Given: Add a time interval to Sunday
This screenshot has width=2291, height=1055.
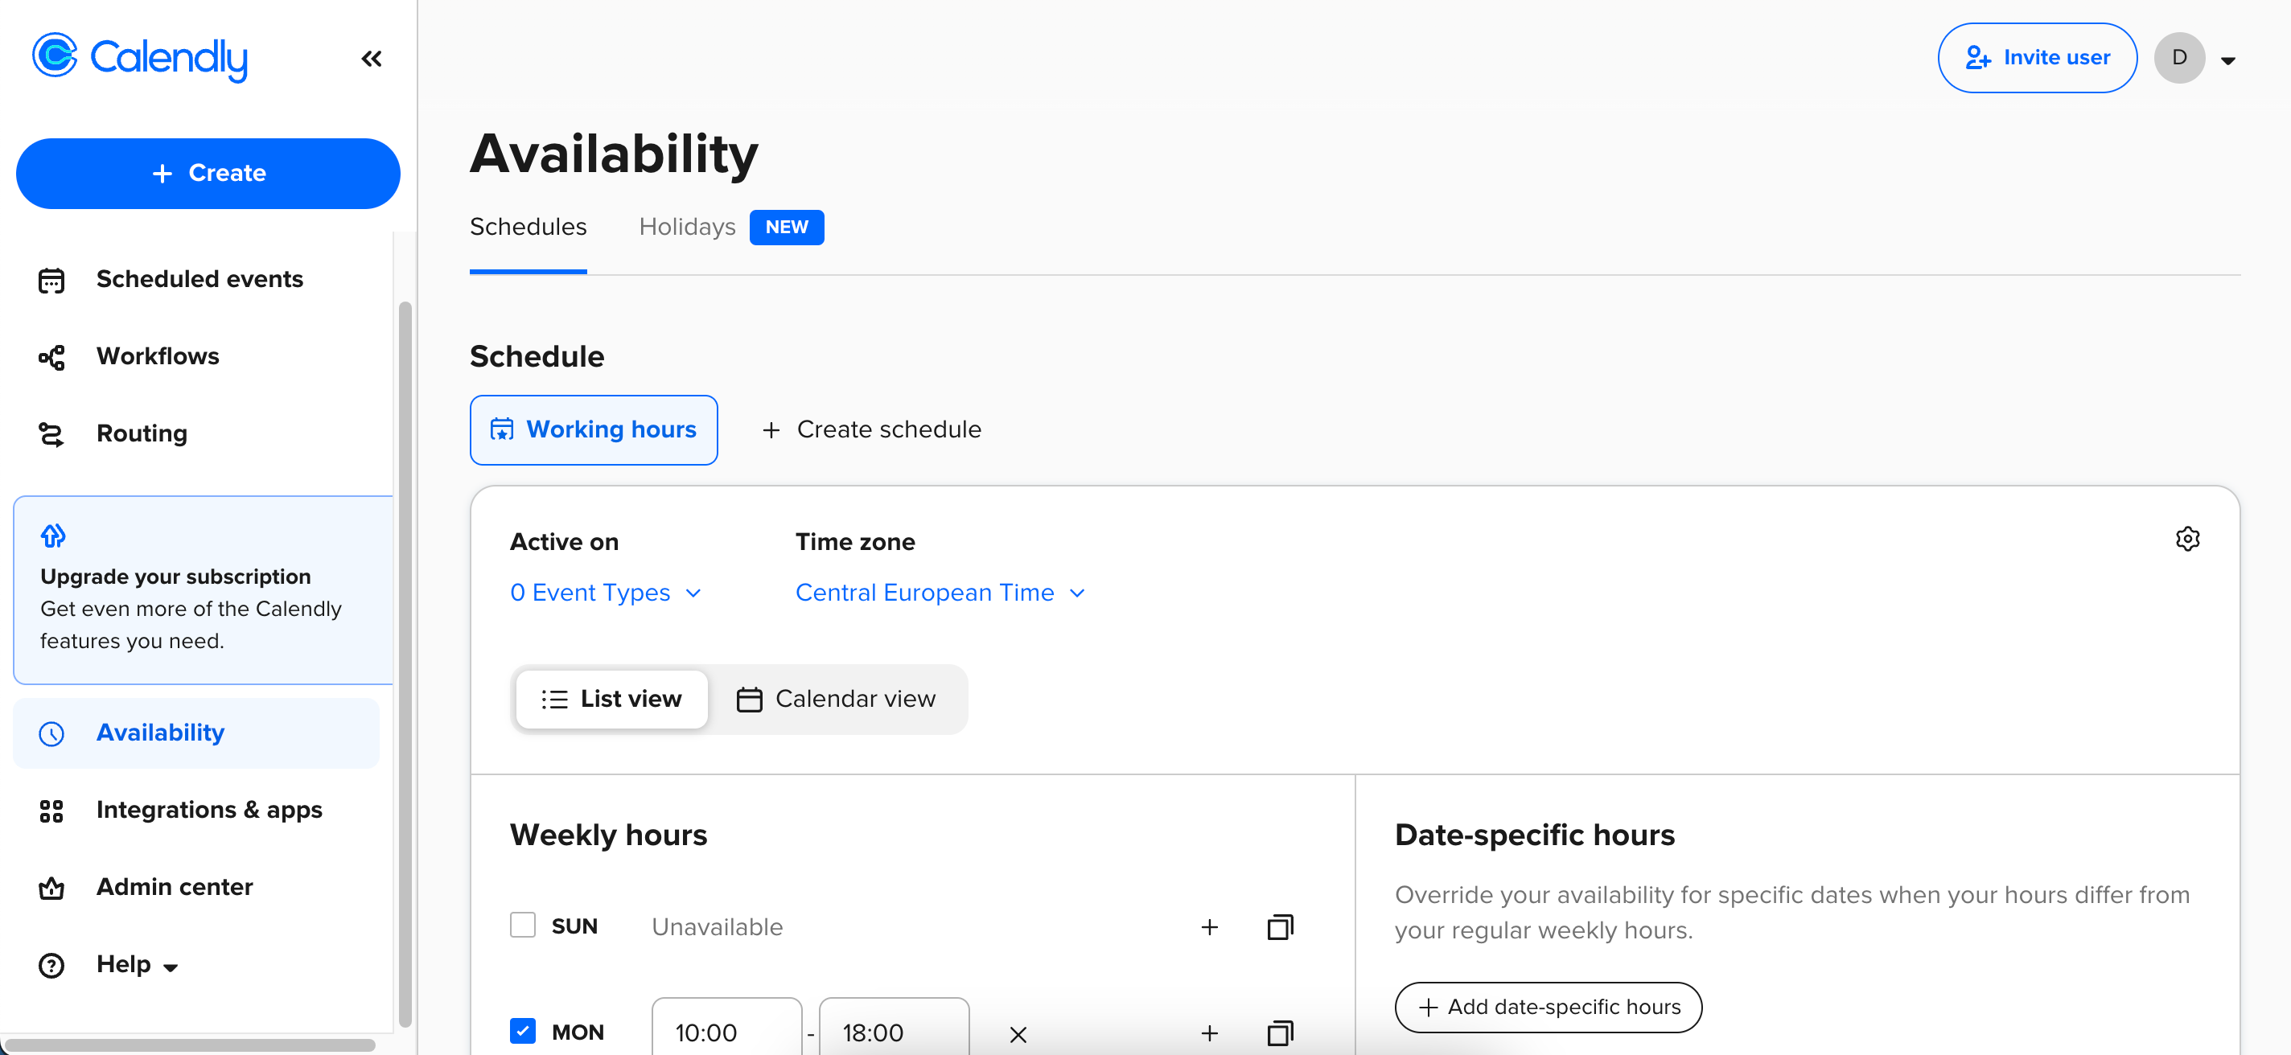Looking at the screenshot, I should tap(1208, 927).
